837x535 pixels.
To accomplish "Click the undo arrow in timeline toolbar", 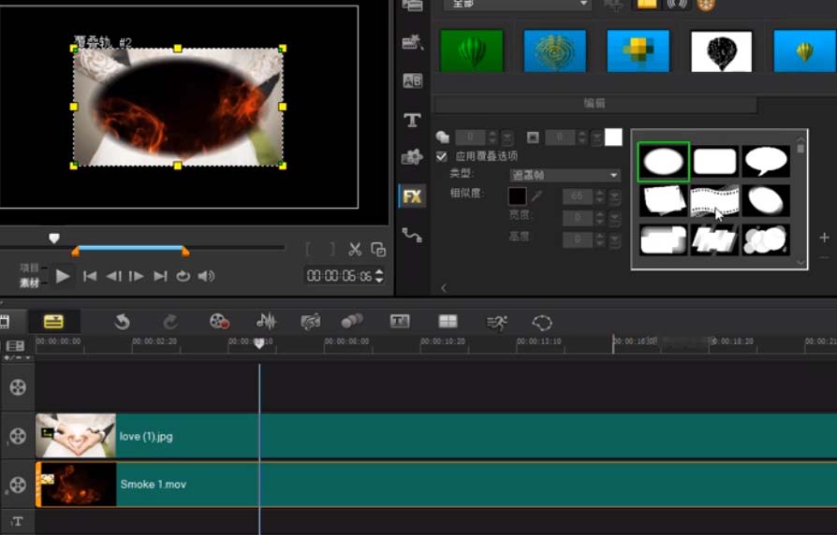I will pyautogui.click(x=122, y=322).
